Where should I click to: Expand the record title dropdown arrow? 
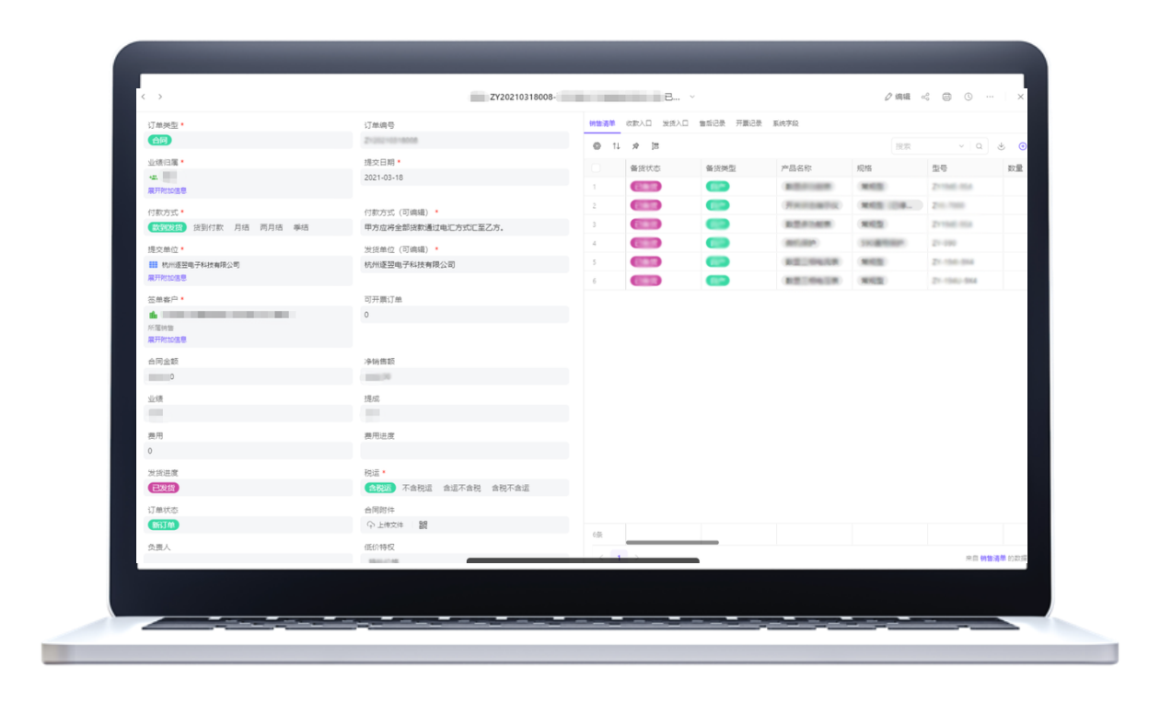[x=692, y=97]
